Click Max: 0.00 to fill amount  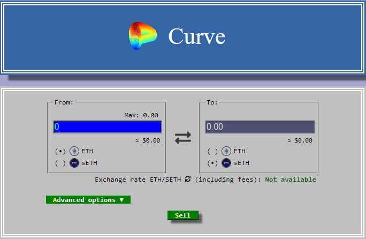coord(141,115)
